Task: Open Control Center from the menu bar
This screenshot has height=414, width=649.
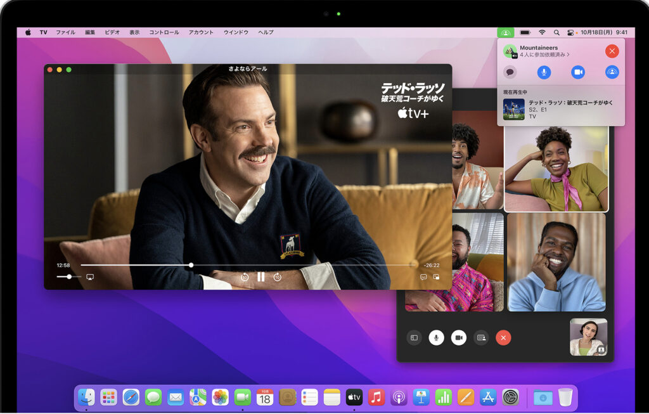Action: point(570,32)
